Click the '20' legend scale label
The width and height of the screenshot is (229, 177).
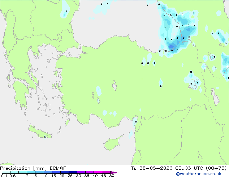coord(62,176)
